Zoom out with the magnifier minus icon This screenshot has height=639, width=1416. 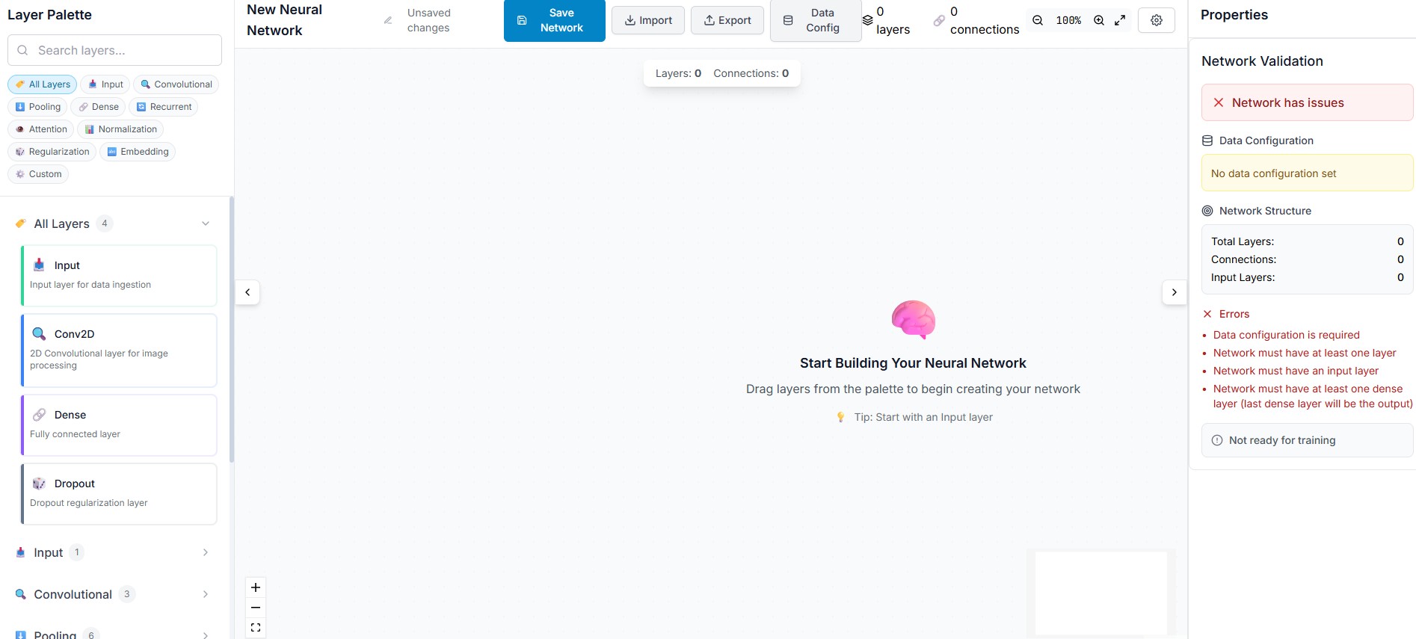(1038, 20)
